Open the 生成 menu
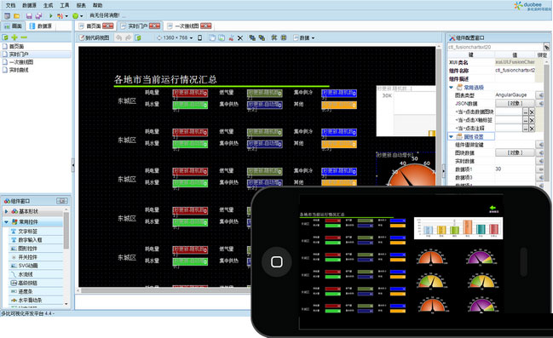This screenshot has height=338, width=553. click(48, 5)
